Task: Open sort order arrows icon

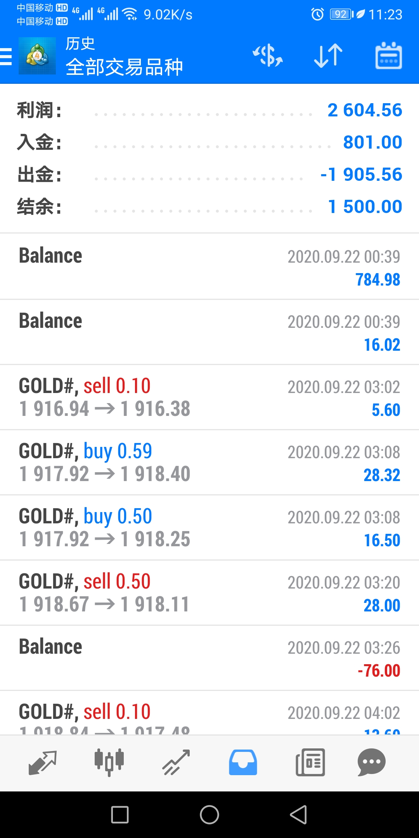Action: pyautogui.click(x=328, y=56)
